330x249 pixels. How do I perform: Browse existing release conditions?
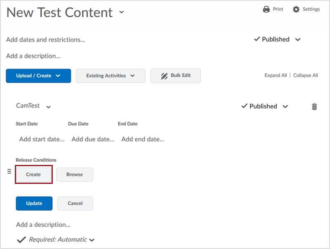click(x=75, y=174)
